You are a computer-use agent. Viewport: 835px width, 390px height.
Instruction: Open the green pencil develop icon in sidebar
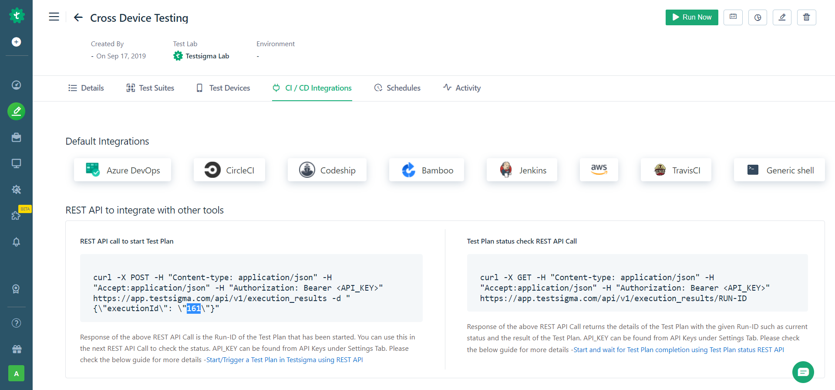(16, 112)
